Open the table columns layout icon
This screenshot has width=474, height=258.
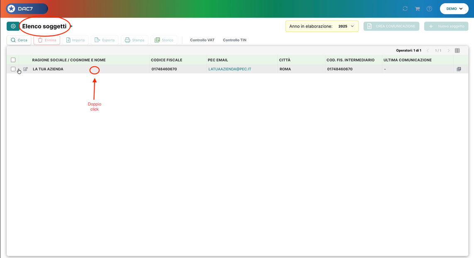(457, 51)
